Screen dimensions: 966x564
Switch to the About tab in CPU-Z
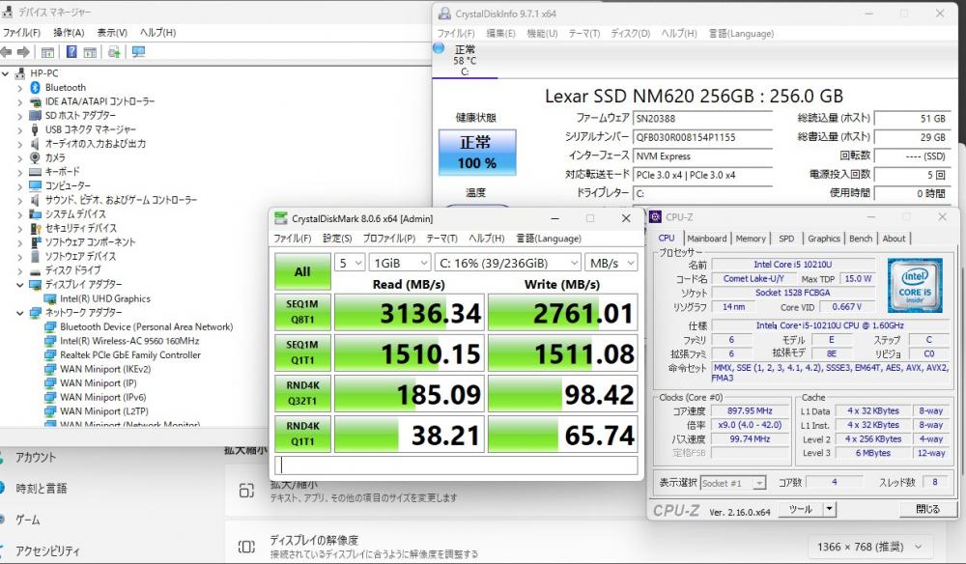tap(894, 239)
